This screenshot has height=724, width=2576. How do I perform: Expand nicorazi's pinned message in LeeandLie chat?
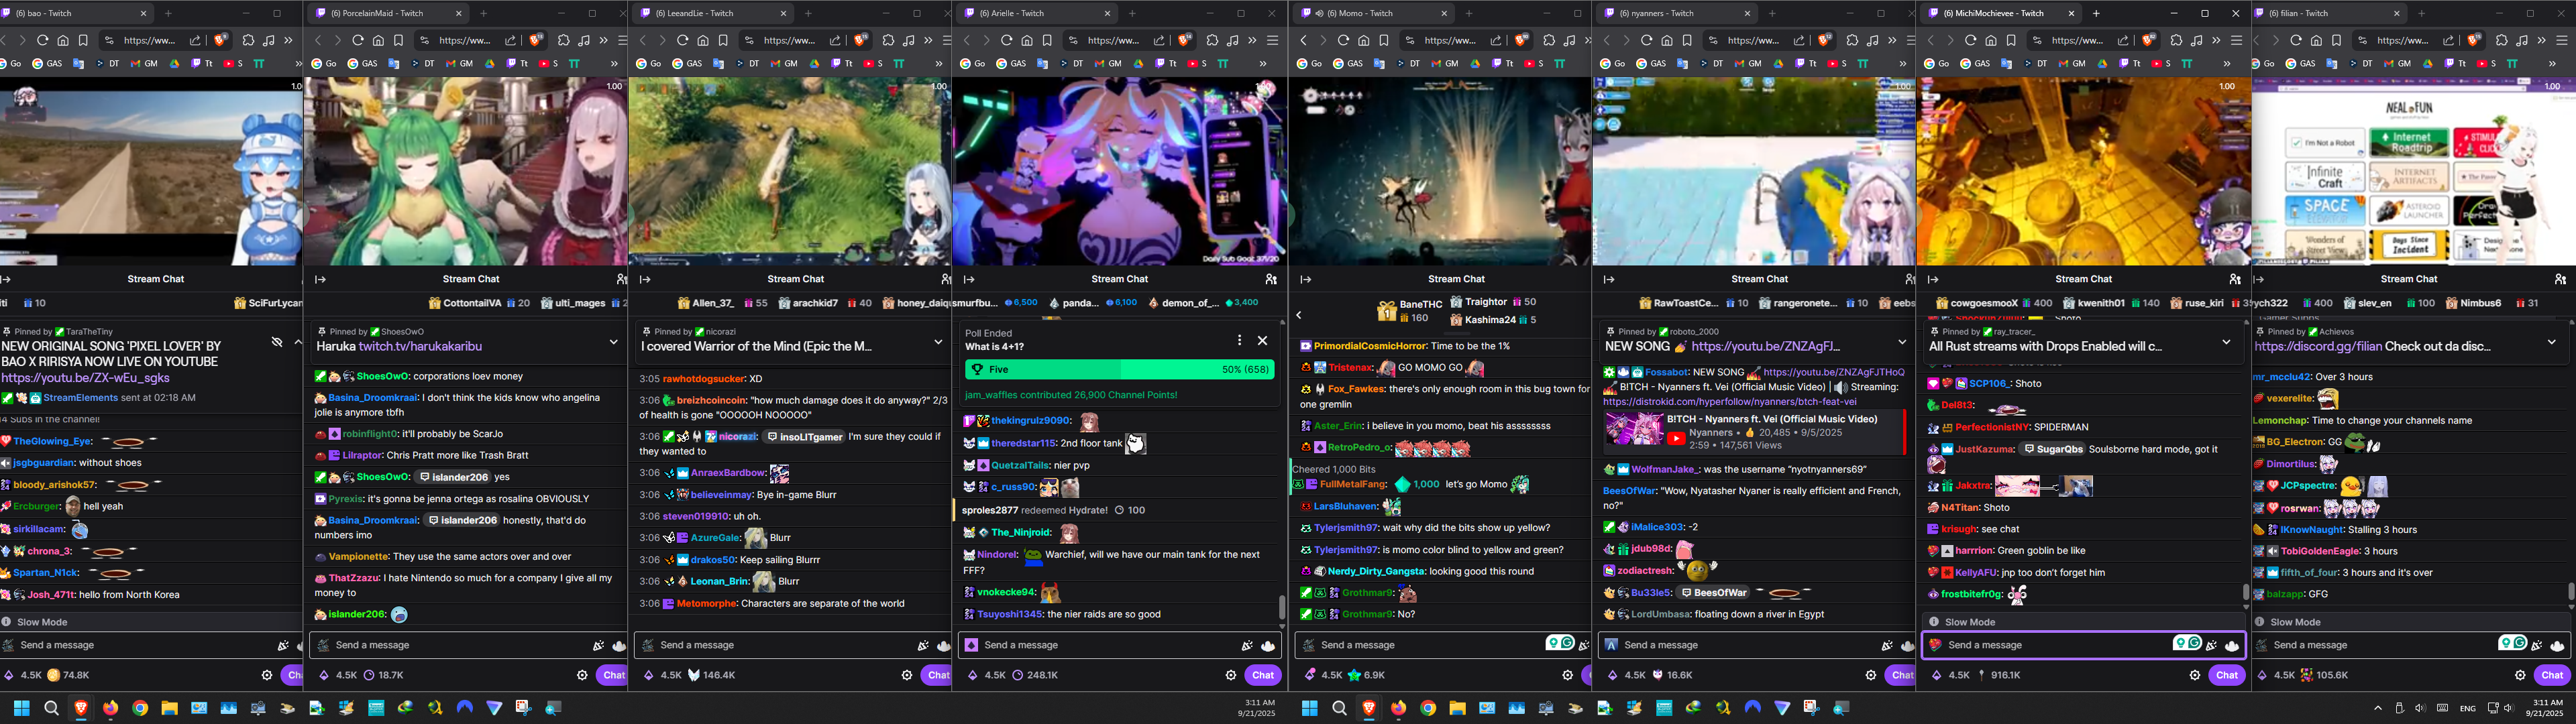[938, 342]
